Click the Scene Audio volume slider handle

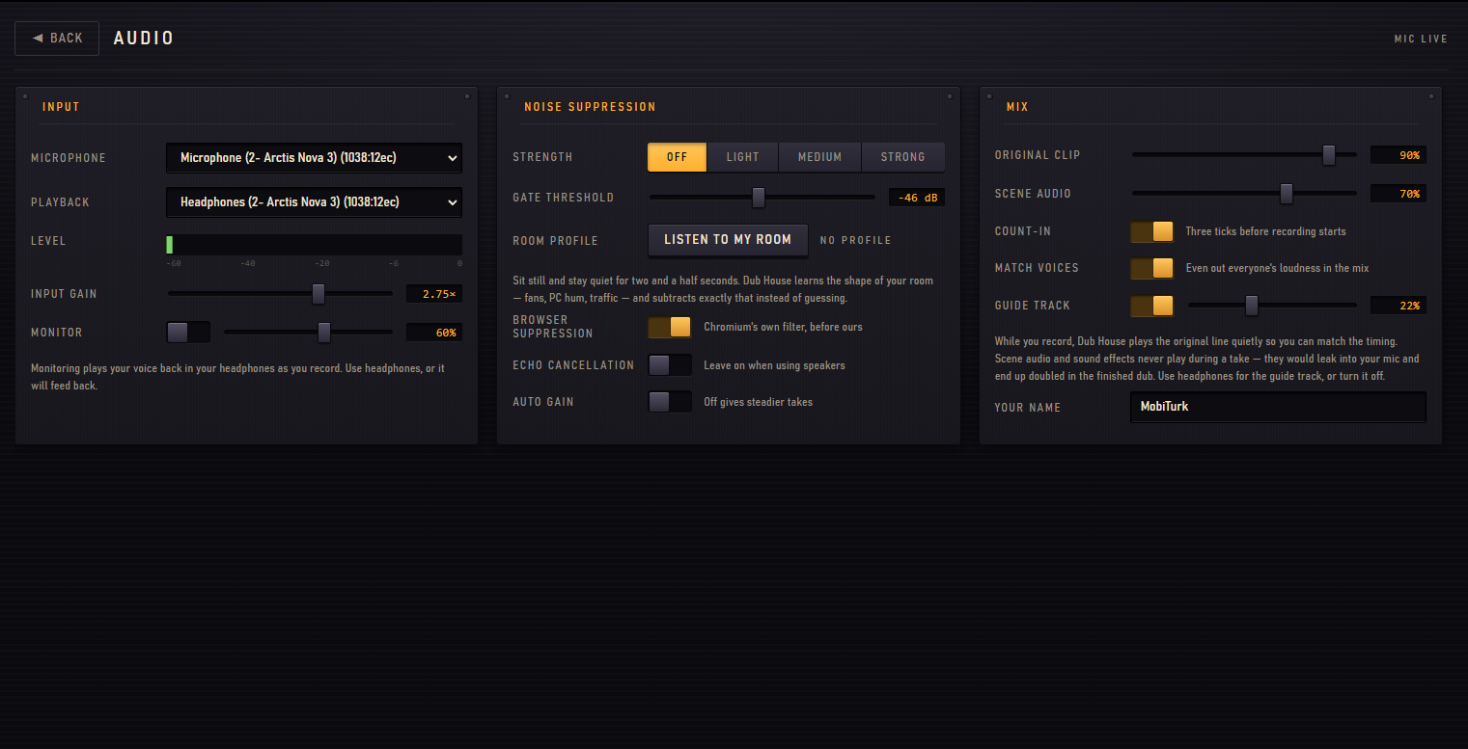(x=1287, y=194)
